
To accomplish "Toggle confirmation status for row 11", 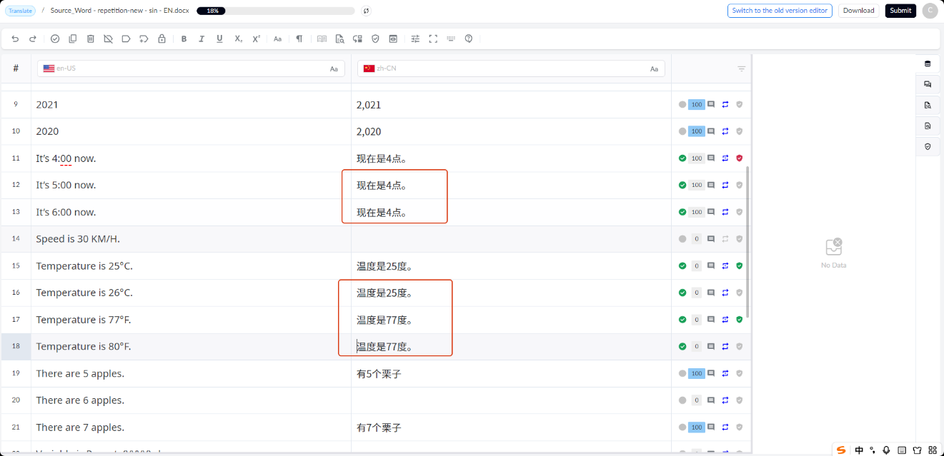I will (x=682, y=158).
